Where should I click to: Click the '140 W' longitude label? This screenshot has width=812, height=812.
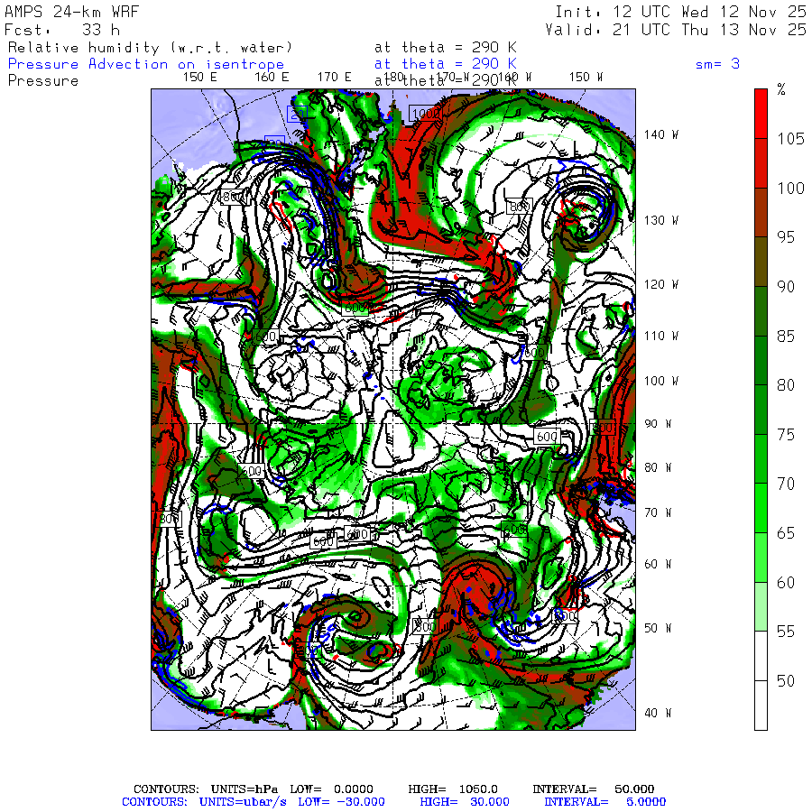[660, 134]
